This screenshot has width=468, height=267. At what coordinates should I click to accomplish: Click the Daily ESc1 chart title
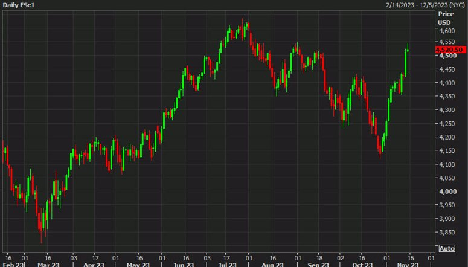click(19, 5)
